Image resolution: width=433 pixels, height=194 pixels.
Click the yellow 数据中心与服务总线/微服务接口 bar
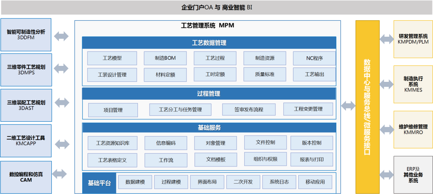pyautogui.click(x=367, y=107)
